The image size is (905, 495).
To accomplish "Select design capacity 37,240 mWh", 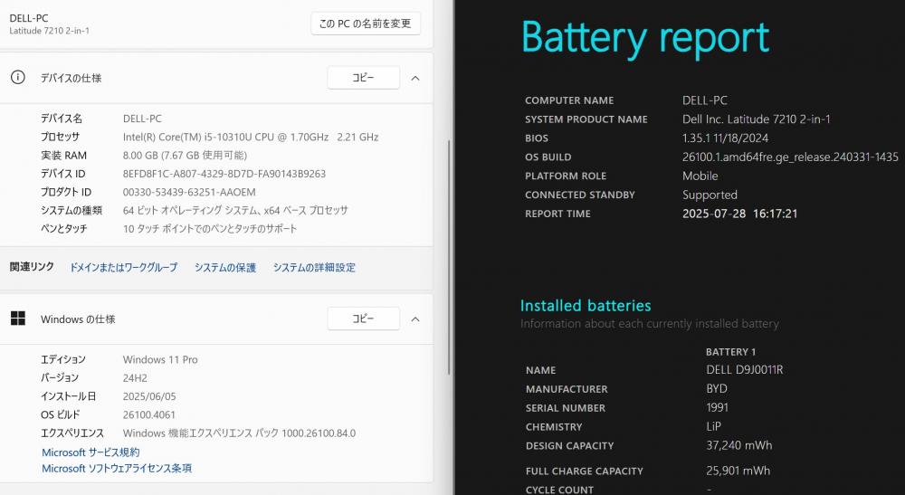I will point(738,445).
